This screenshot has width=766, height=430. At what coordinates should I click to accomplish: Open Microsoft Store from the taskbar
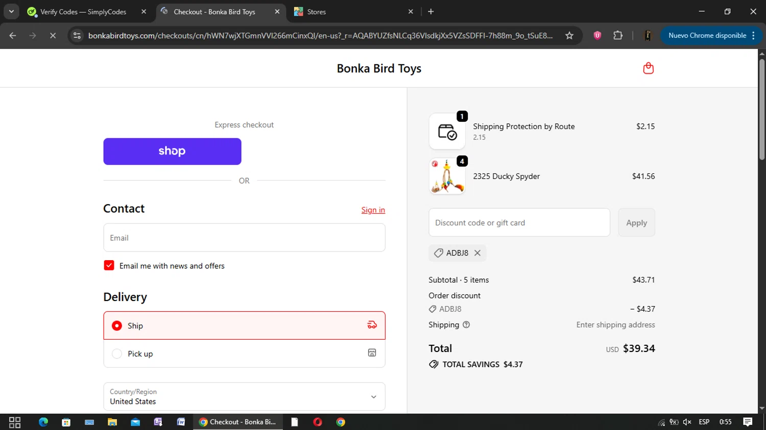click(66, 422)
